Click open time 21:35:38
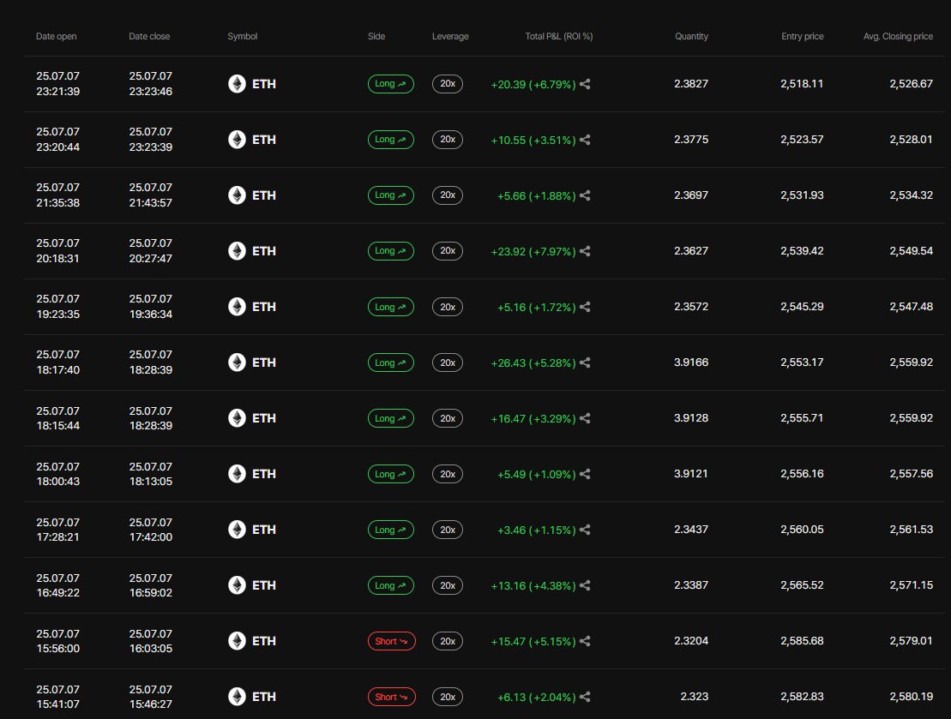Screen dimensions: 951x719 [57, 203]
